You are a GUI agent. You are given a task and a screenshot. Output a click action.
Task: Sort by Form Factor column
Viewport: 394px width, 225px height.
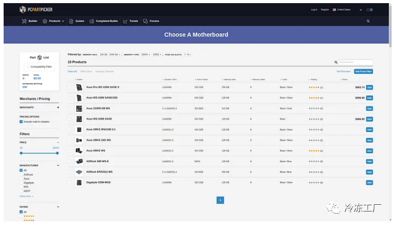pyautogui.click(x=201, y=80)
